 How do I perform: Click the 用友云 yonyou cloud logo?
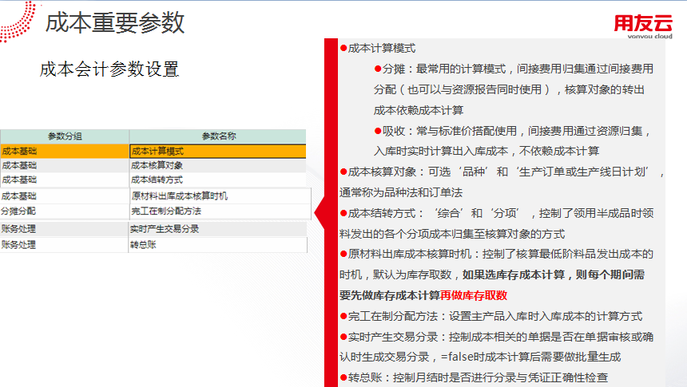[x=643, y=26]
